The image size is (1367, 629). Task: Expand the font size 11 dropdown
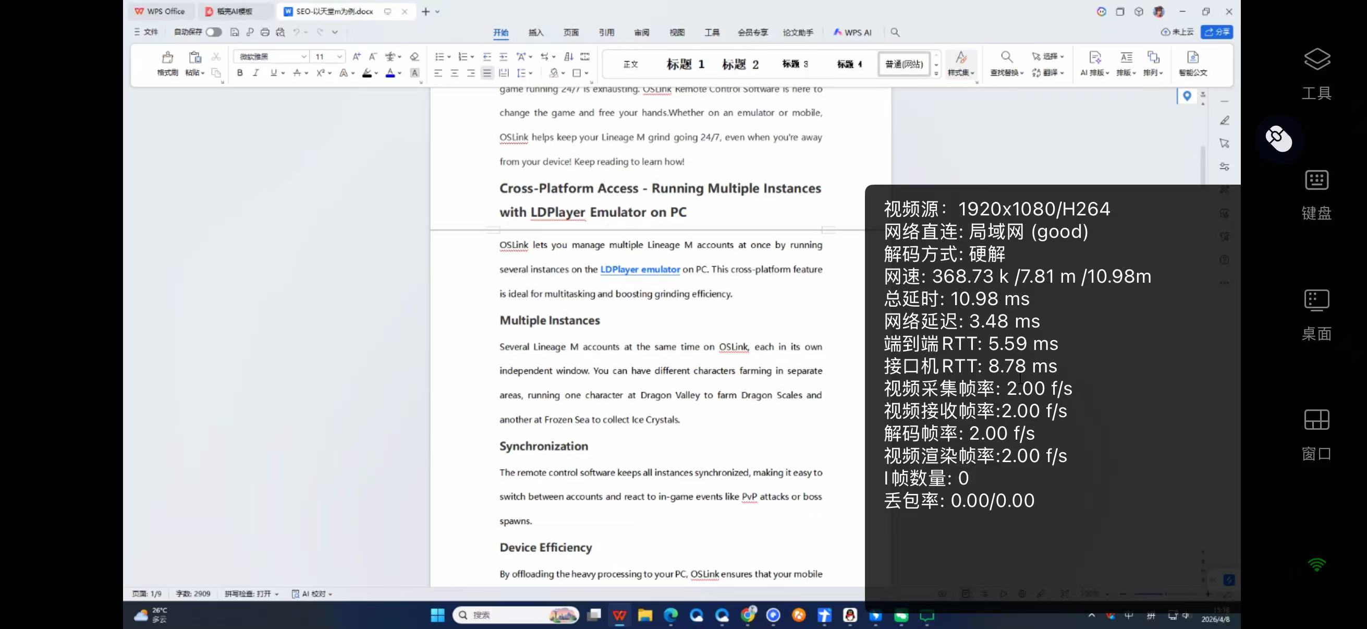coord(338,56)
